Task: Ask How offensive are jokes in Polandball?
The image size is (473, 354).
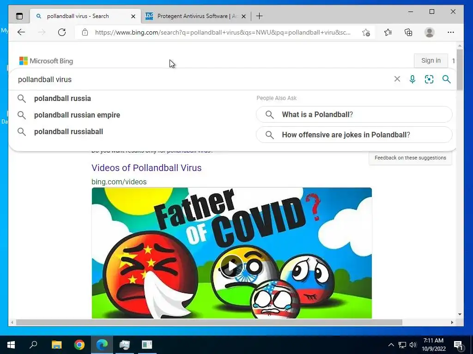Action: coord(354,135)
